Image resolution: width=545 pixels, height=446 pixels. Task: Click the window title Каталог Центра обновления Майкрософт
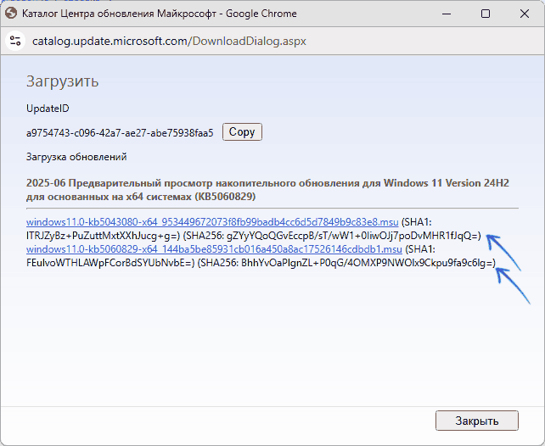coord(119,14)
